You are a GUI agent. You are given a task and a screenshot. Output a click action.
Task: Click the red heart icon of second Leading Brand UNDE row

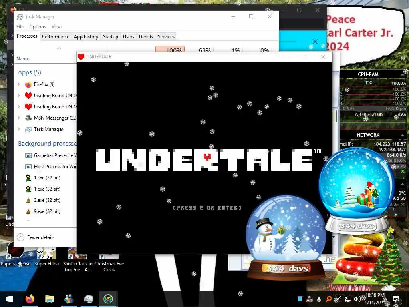pyautogui.click(x=28, y=107)
